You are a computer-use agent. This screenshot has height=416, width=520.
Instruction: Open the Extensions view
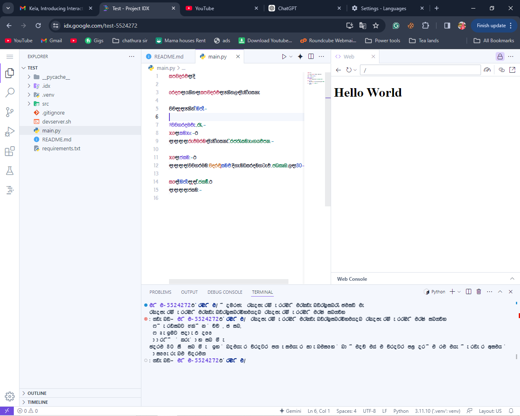click(10, 151)
